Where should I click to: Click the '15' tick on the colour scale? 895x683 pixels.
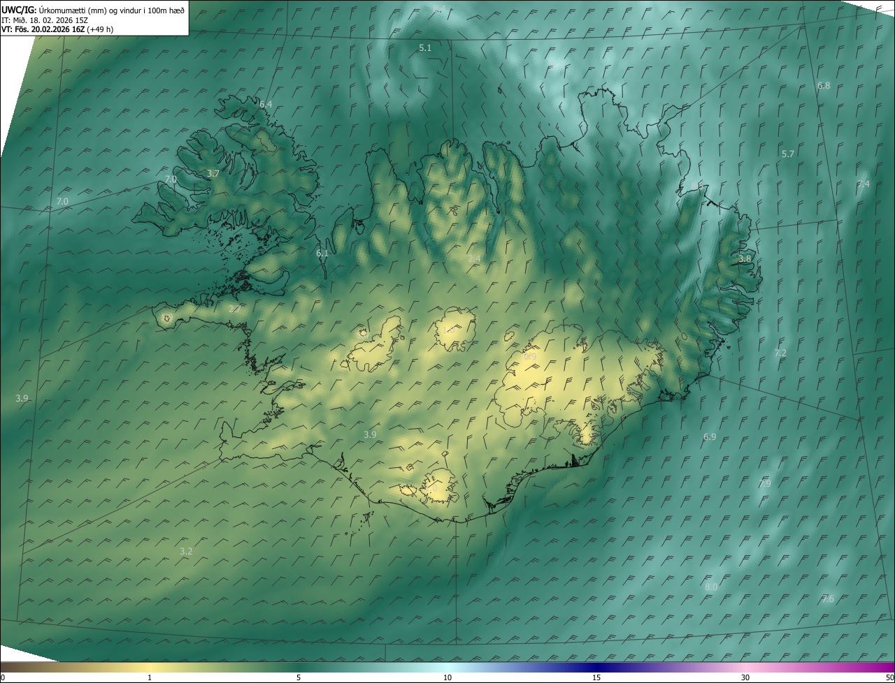coord(596,677)
